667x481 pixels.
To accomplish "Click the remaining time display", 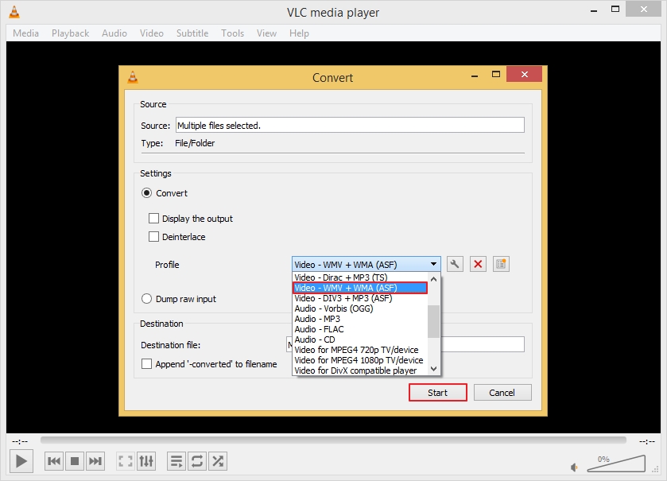I will 646,441.
